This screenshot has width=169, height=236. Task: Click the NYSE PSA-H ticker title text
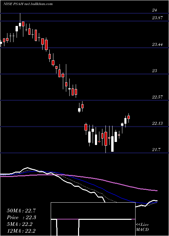point(13,4)
